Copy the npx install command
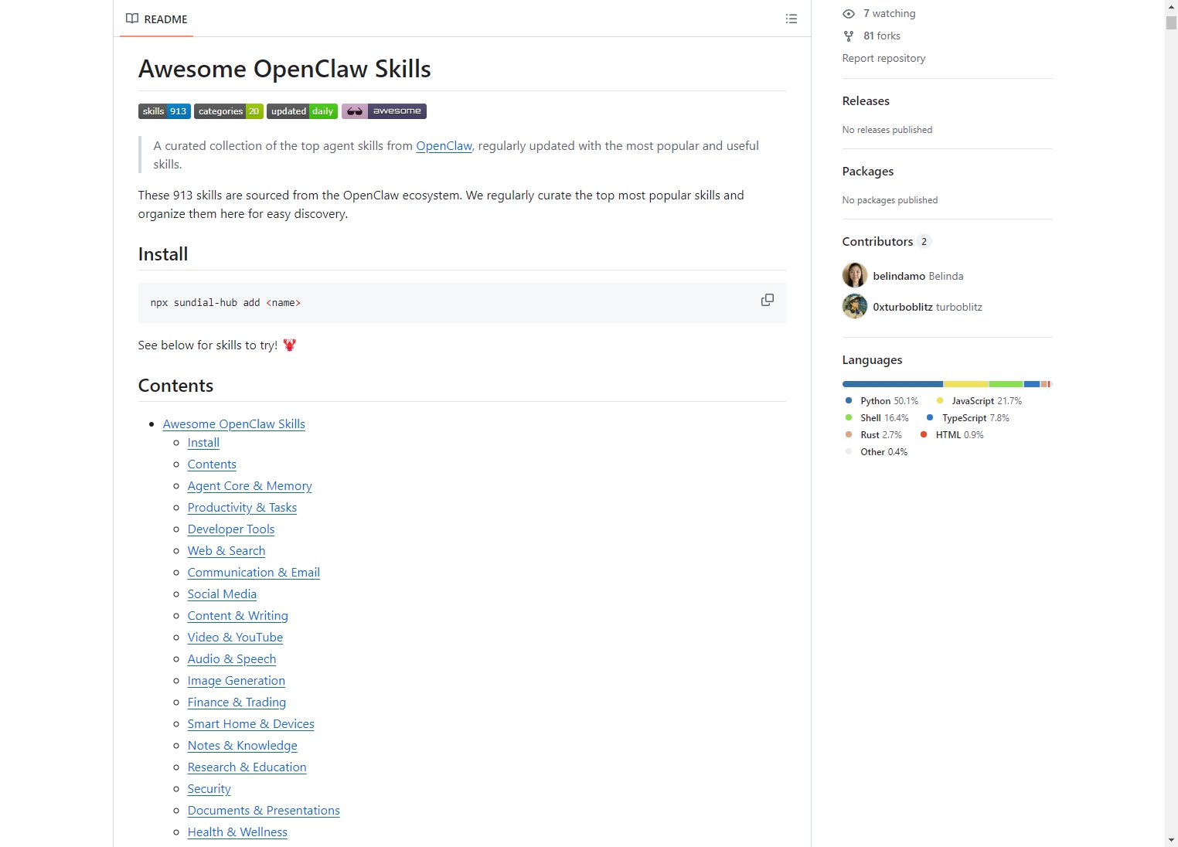The width and height of the screenshot is (1178, 847). tap(768, 300)
